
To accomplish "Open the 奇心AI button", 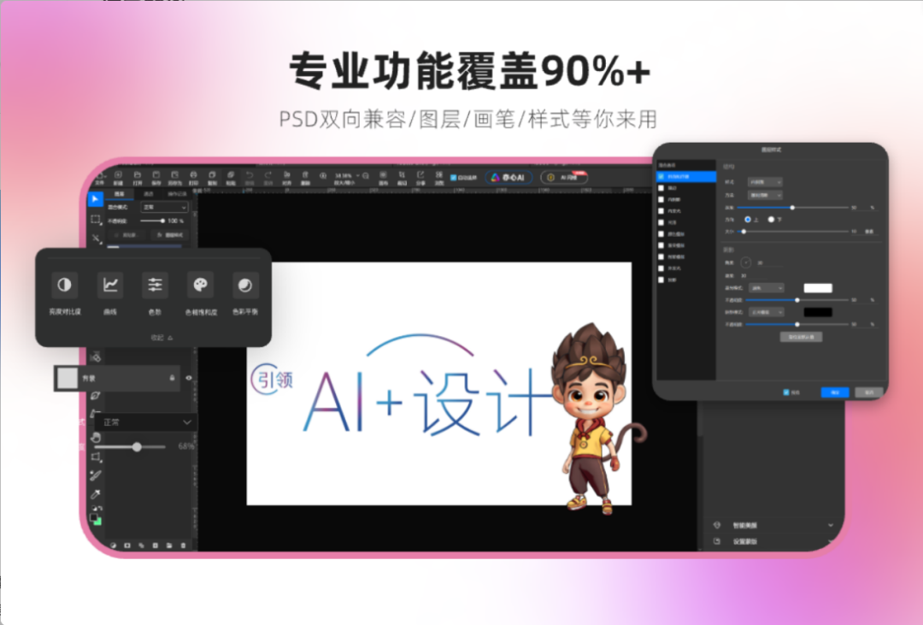I will point(509,177).
